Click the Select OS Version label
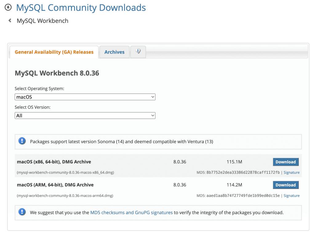The height and width of the screenshot is (240, 315). click(x=33, y=107)
